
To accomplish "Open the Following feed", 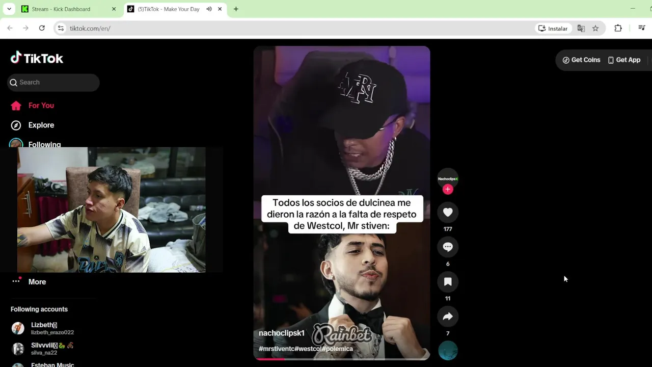I will click(44, 144).
